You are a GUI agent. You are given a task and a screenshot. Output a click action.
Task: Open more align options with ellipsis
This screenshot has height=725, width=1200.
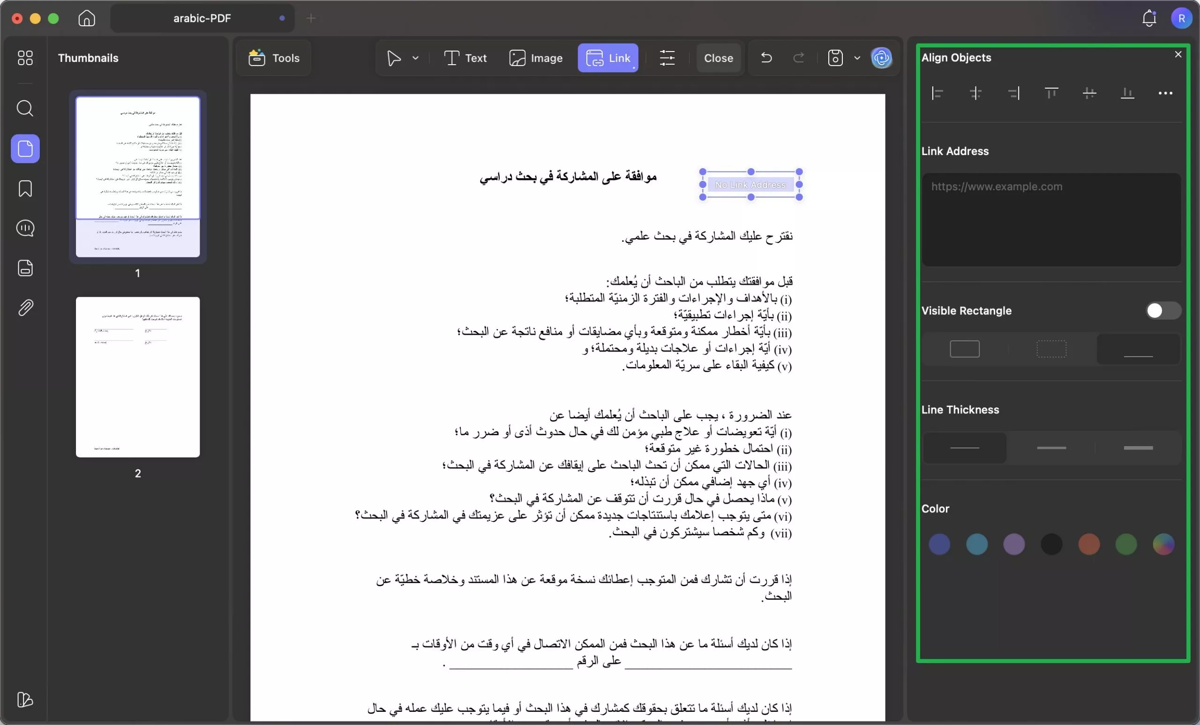[x=1165, y=93]
